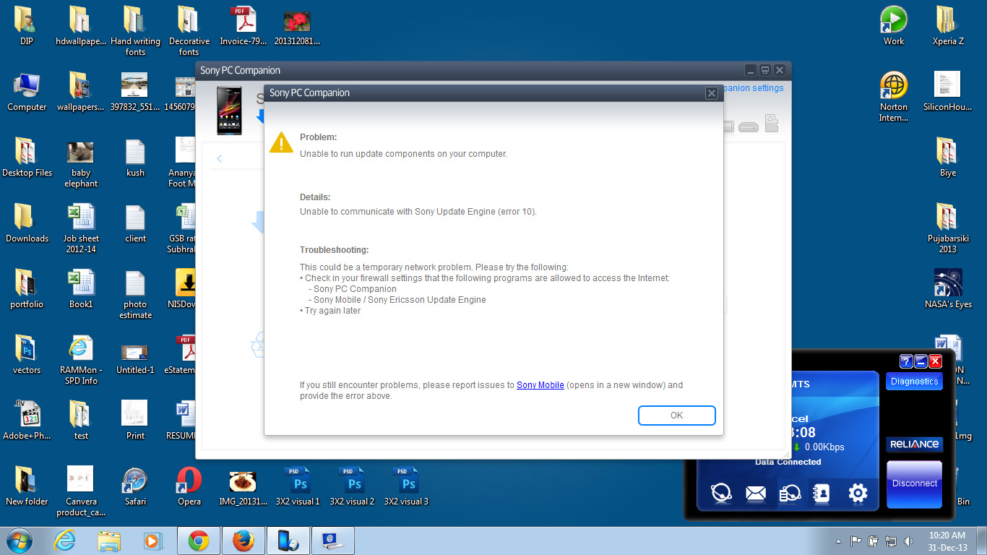
Task: Select the Invoice-79 PDF file
Action: [x=243, y=26]
